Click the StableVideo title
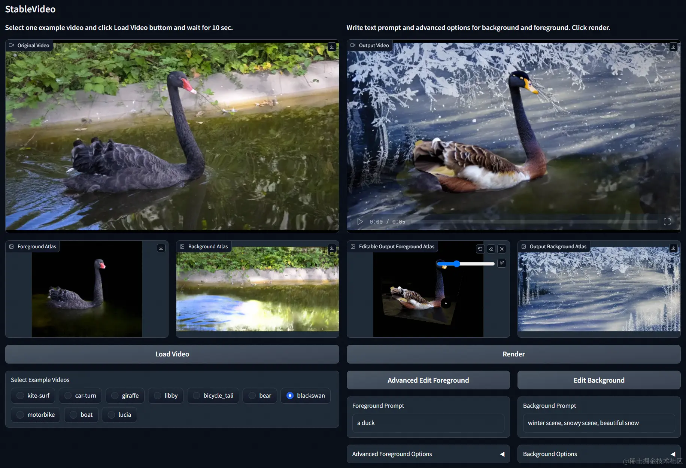Screen dimensions: 686x468 click(x=30, y=9)
